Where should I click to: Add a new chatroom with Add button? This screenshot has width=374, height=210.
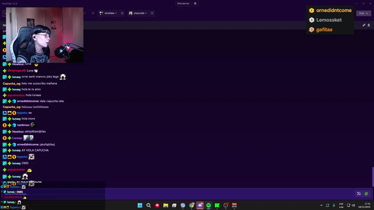(x=363, y=13)
